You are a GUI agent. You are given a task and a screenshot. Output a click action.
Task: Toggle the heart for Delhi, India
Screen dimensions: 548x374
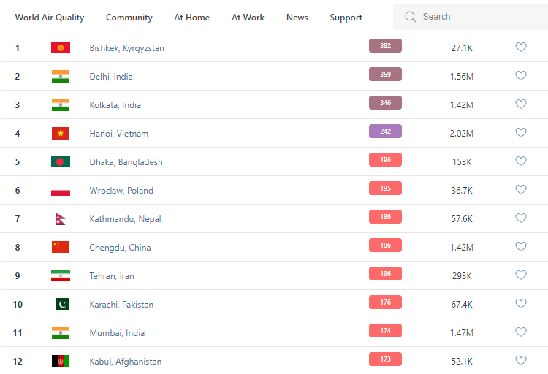[x=521, y=76]
